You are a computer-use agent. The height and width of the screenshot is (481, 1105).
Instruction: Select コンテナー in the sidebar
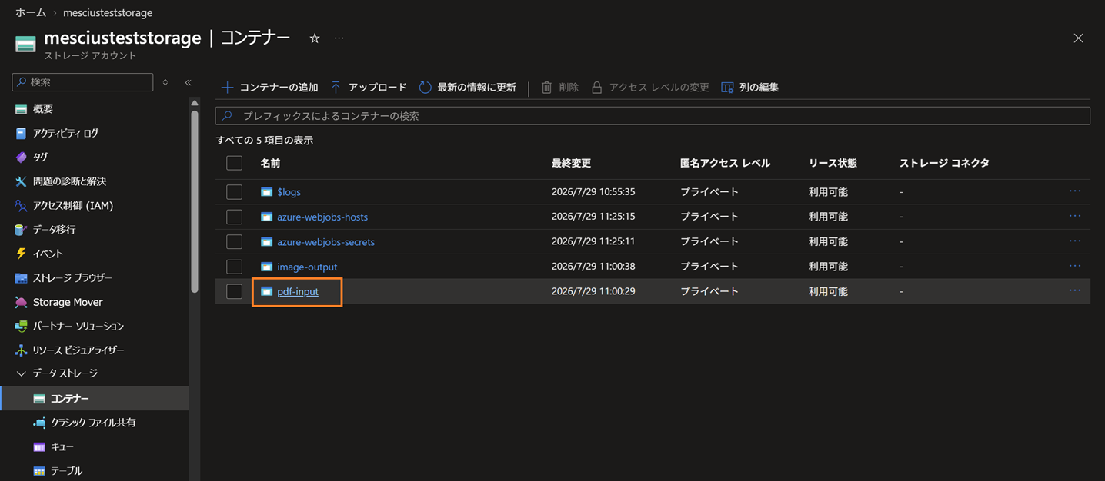(94, 399)
